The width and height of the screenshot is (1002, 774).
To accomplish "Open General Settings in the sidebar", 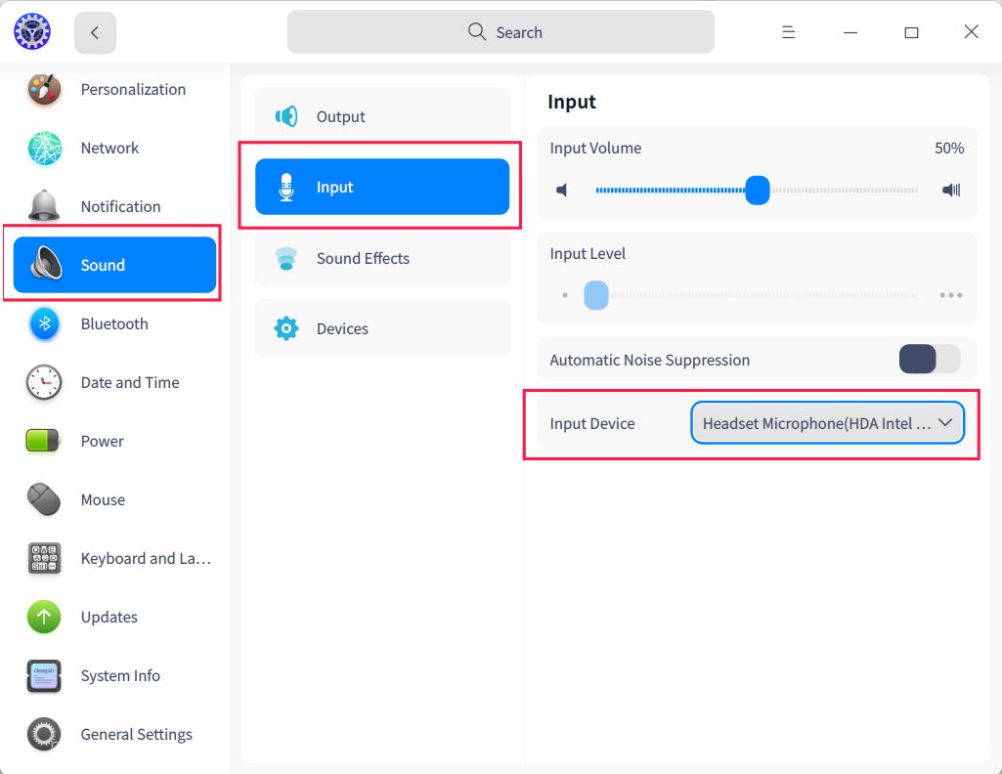I will coord(136,734).
